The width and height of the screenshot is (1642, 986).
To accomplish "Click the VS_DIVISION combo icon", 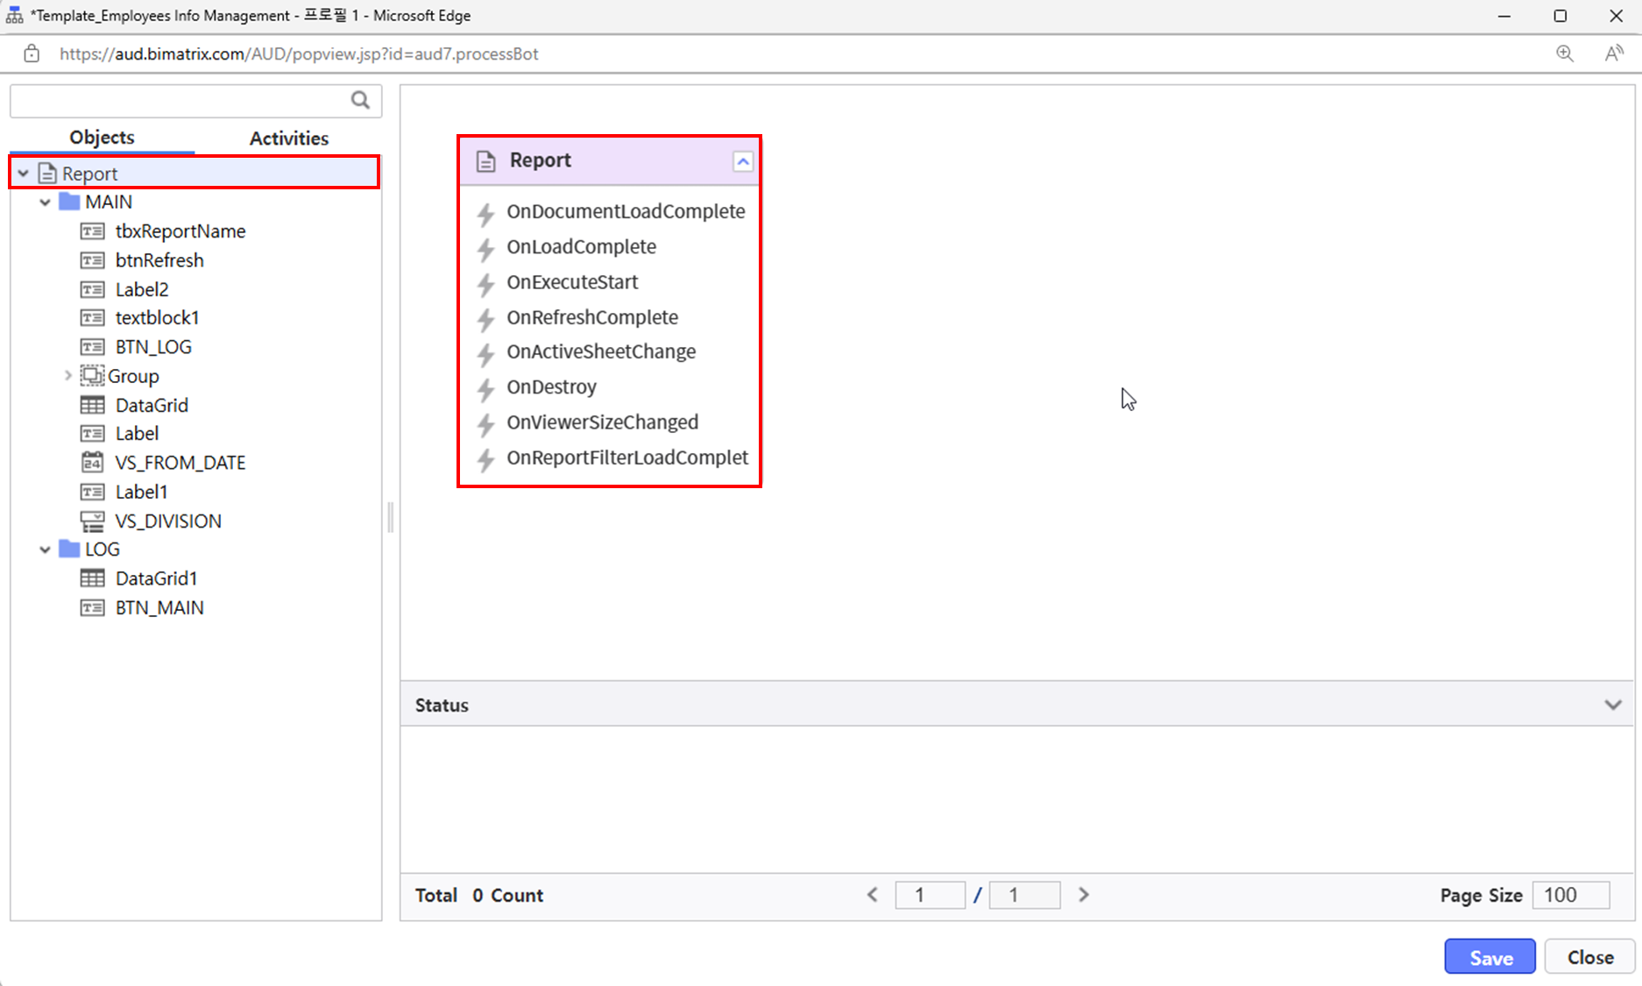I will pos(92,521).
